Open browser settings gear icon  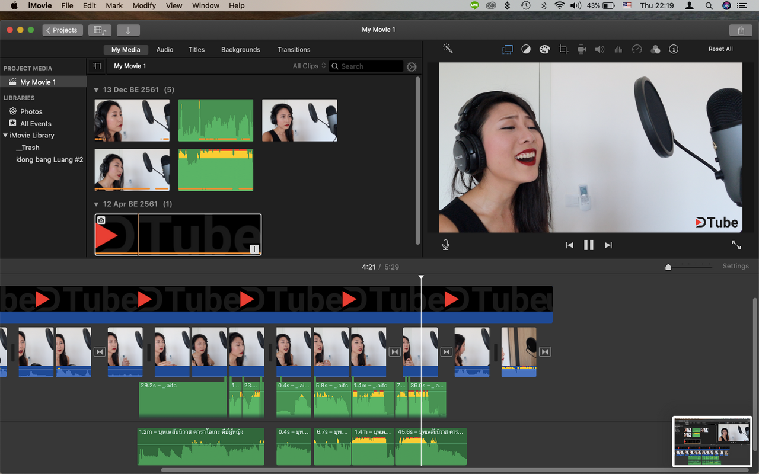tap(412, 66)
